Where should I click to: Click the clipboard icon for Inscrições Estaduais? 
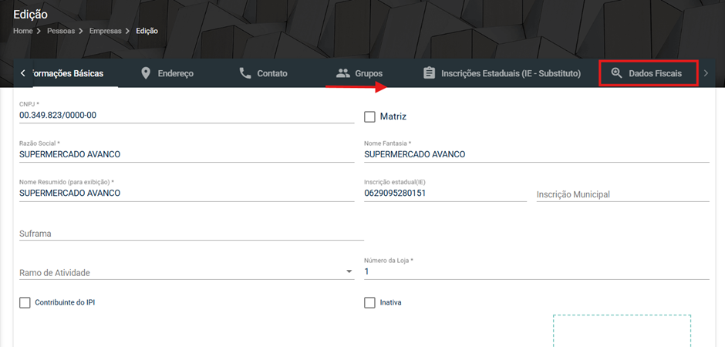coord(429,73)
